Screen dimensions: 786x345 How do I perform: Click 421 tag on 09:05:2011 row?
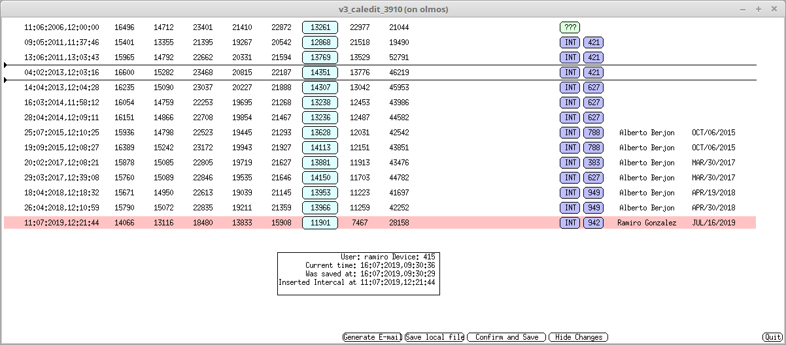(593, 42)
